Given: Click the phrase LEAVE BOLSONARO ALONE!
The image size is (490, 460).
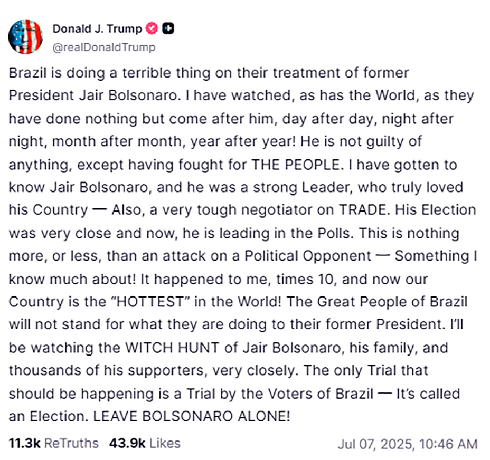Looking at the screenshot, I should [192, 416].
